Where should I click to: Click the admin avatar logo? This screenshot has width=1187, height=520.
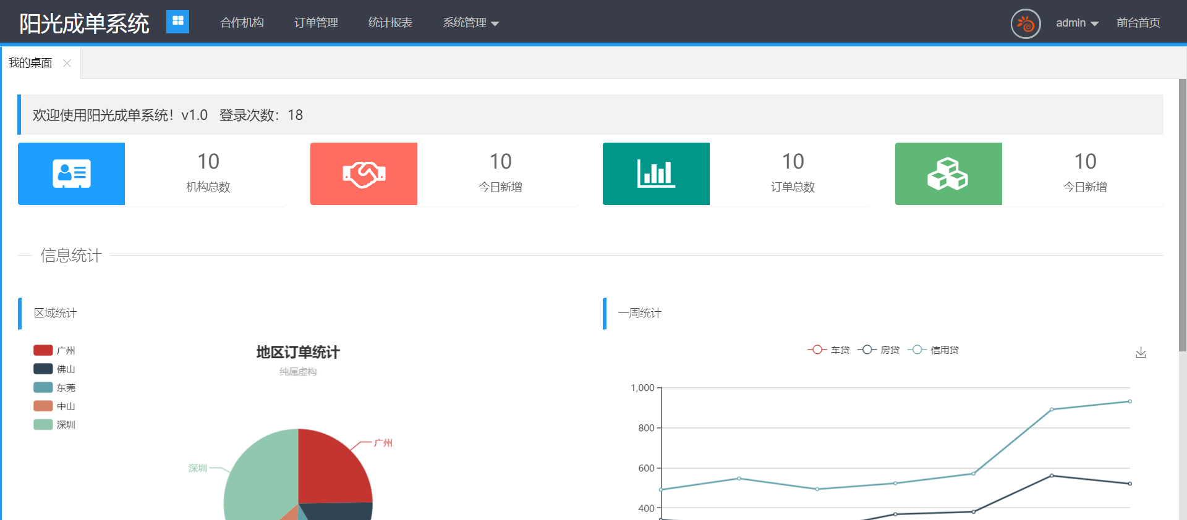1026,23
